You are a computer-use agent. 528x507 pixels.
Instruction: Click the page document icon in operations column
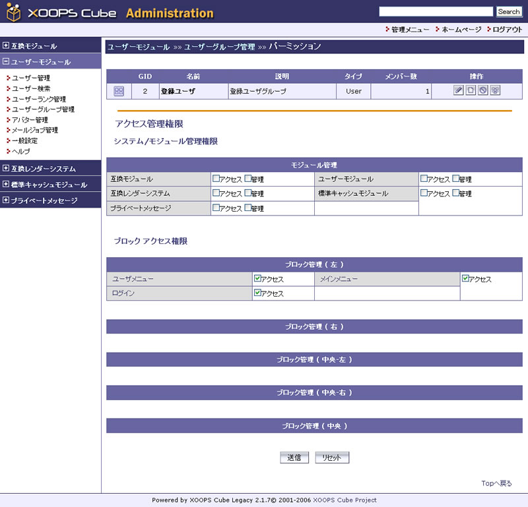(x=471, y=90)
